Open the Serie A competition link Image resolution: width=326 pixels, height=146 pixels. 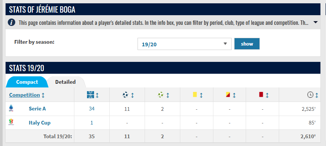click(37, 109)
